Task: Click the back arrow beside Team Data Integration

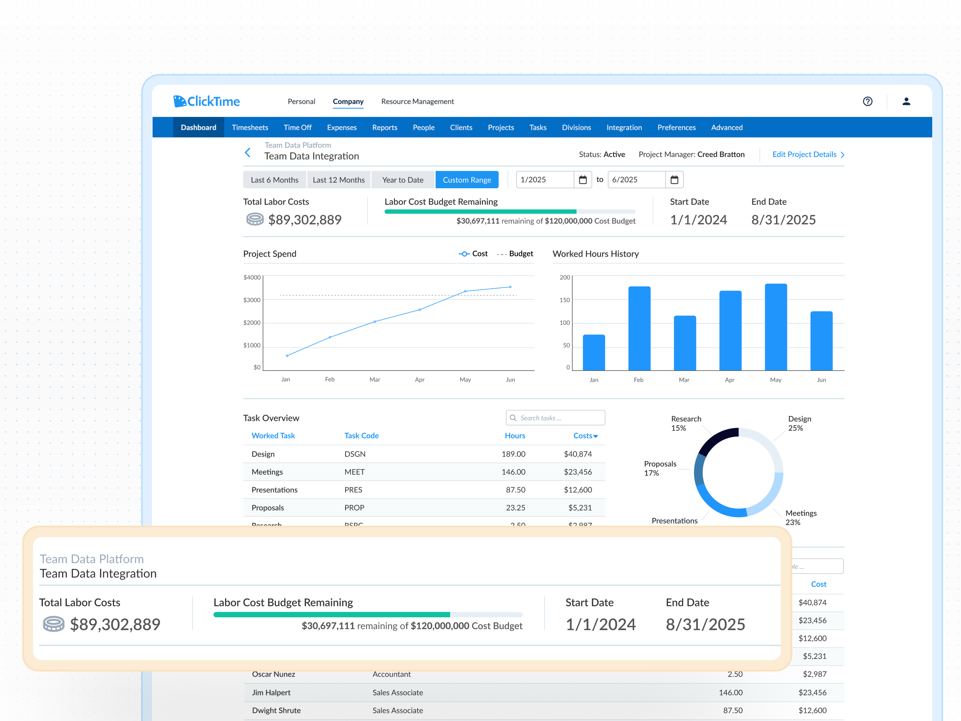Action: (x=247, y=153)
